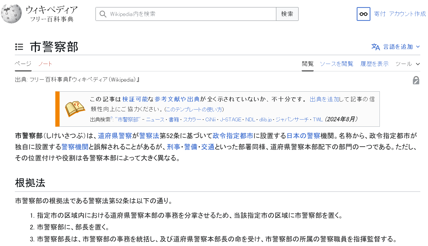Click the 寄付 link
The image size is (428, 246).
click(380, 14)
